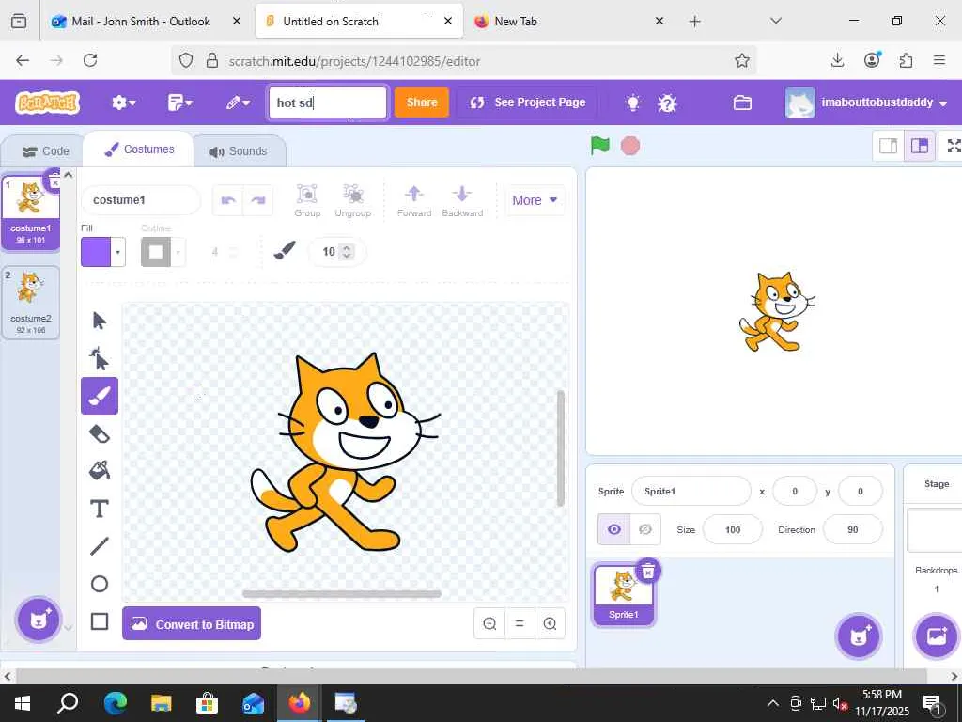The image size is (962, 722).
Task: Select the Rectangle tool
Action: pos(99,621)
